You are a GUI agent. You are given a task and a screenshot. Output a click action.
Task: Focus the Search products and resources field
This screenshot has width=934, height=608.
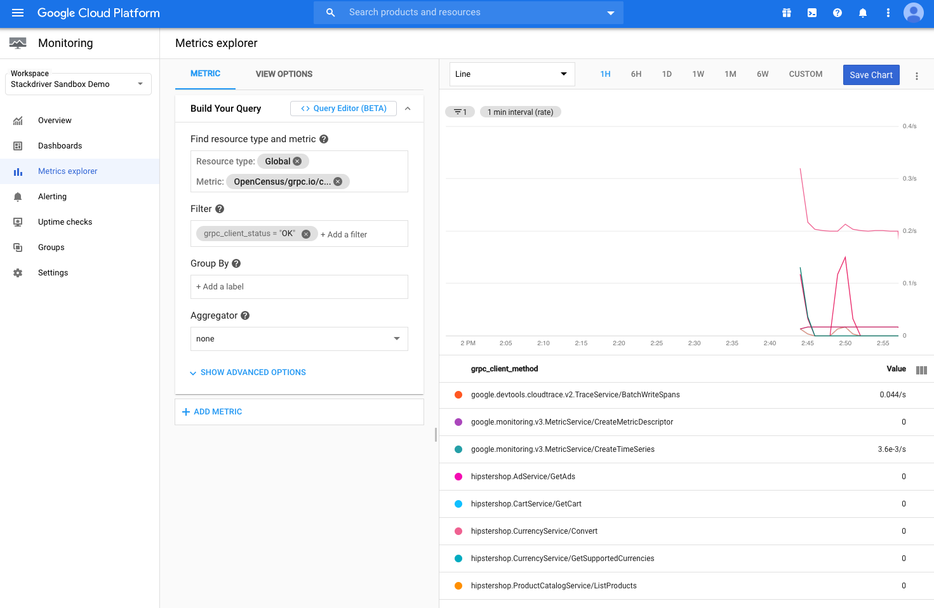470,13
